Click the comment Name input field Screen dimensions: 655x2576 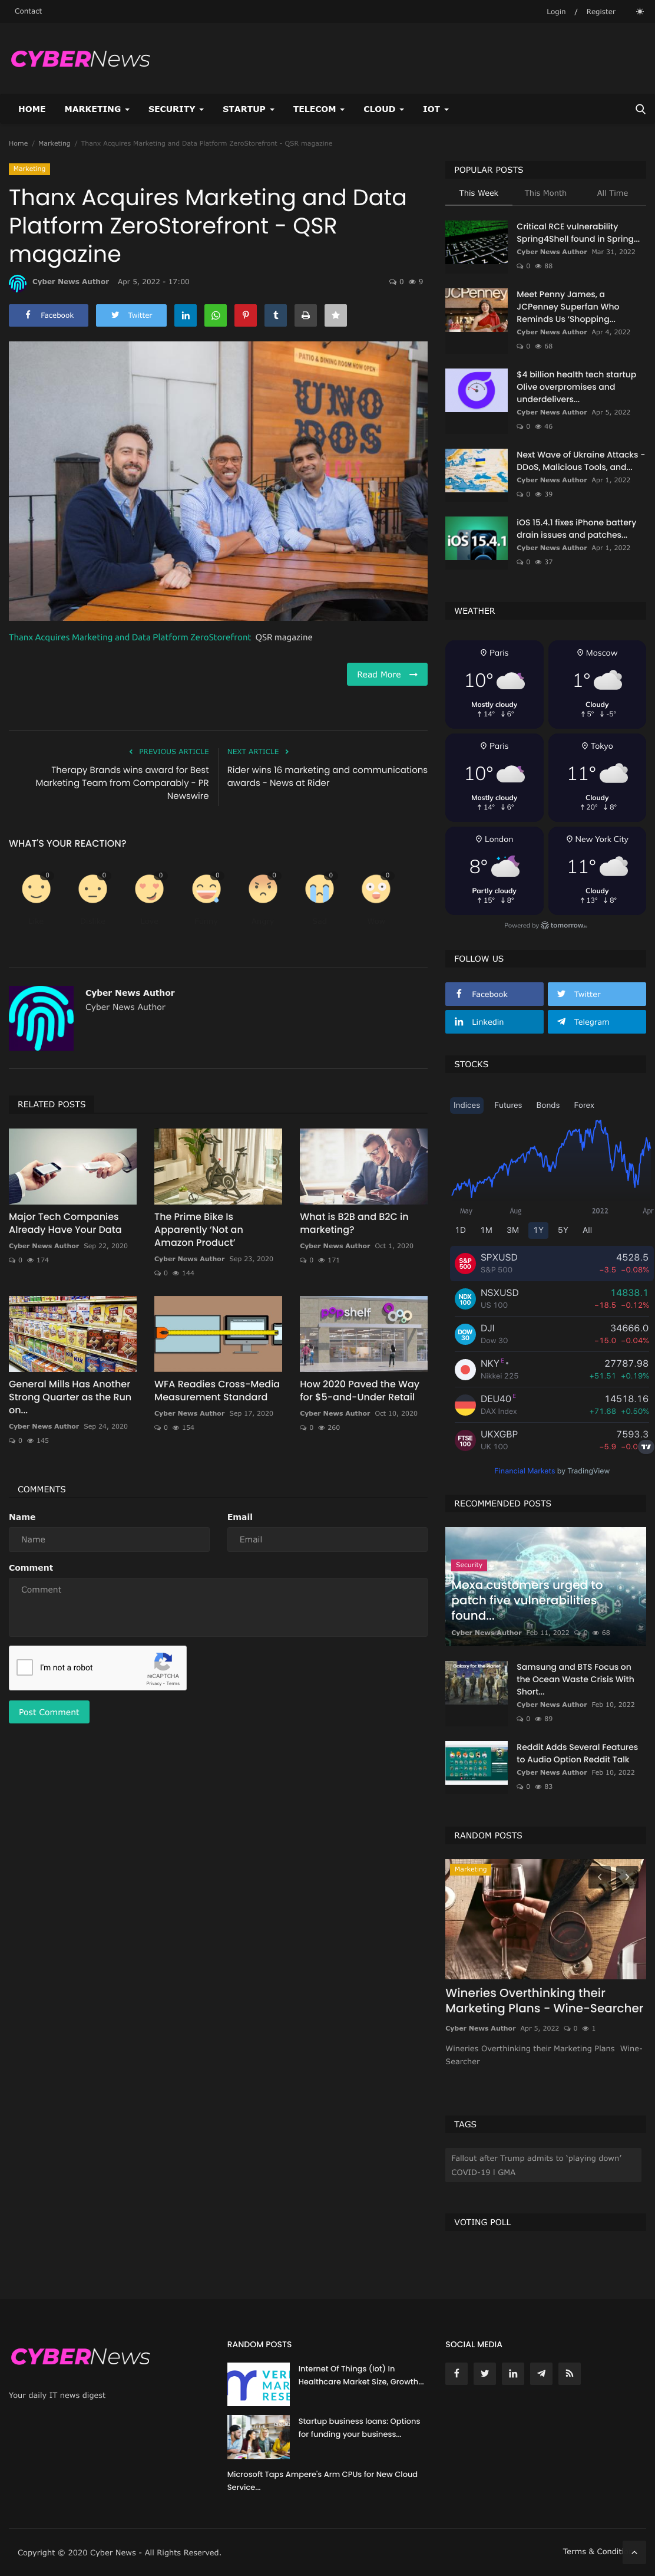point(109,1539)
